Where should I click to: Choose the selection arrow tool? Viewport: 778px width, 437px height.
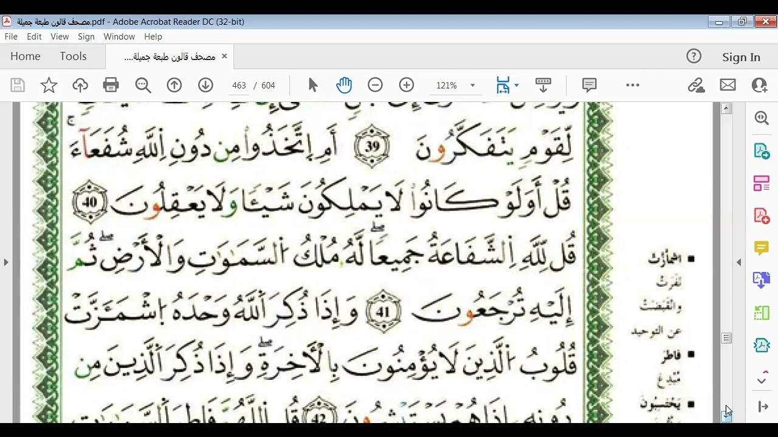point(313,85)
